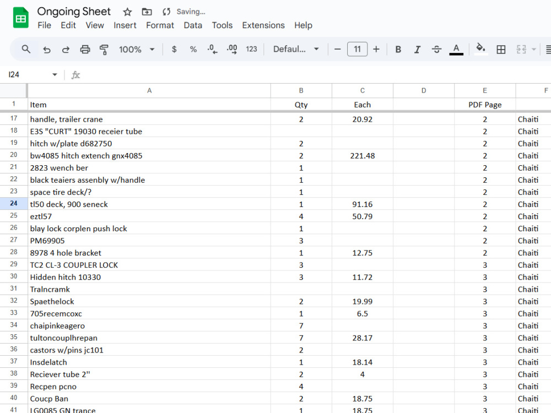Click the font size field showing 11
Image resolution: width=551 pixels, height=413 pixels.
357,49
